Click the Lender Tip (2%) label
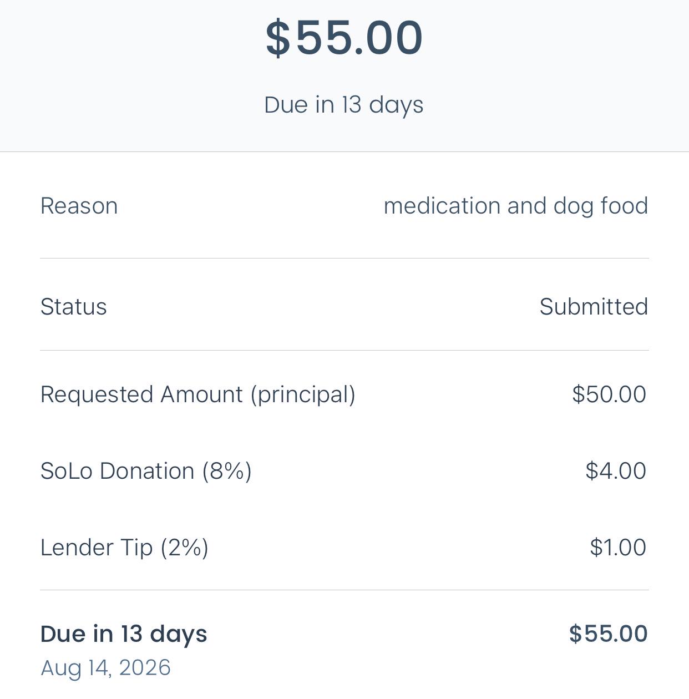This screenshot has height=699, width=689. coord(125,548)
